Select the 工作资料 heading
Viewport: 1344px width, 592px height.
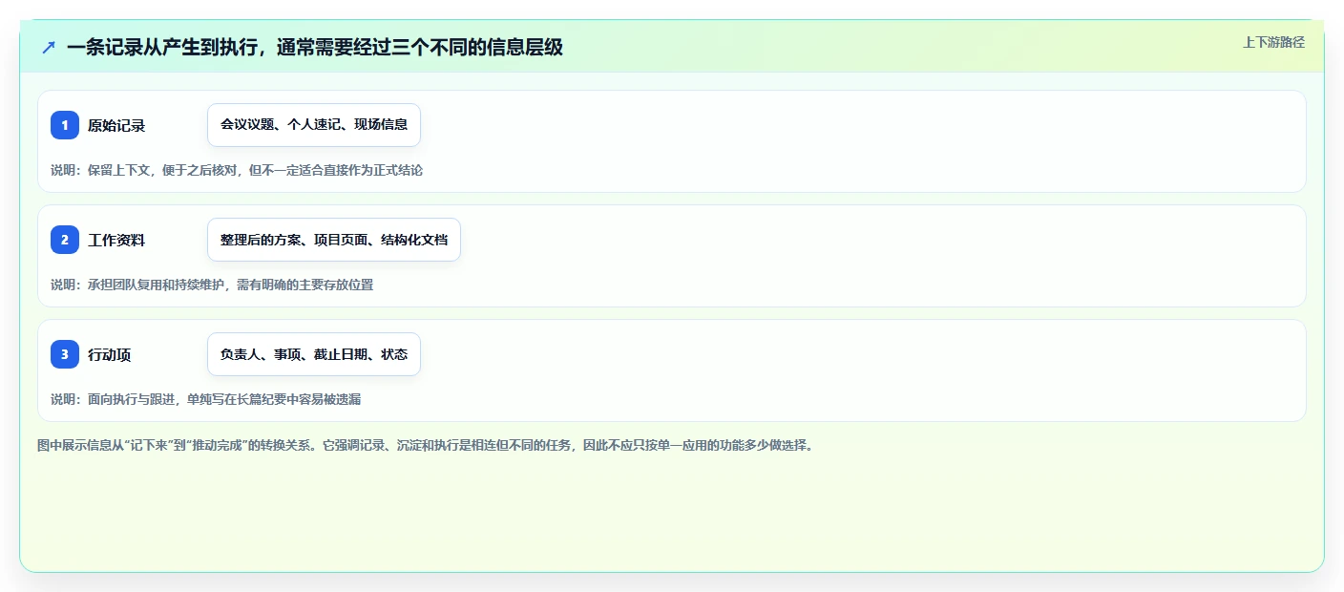116,240
